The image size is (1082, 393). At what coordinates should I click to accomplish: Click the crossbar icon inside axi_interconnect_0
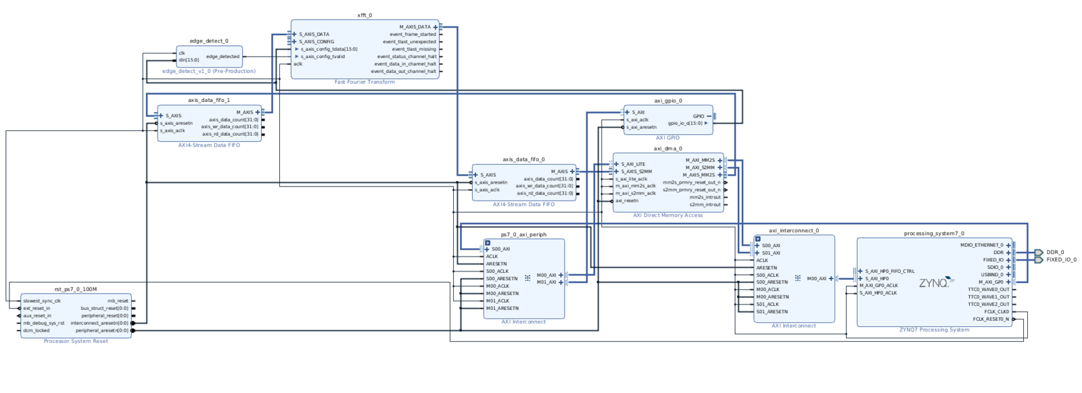coord(798,278)
